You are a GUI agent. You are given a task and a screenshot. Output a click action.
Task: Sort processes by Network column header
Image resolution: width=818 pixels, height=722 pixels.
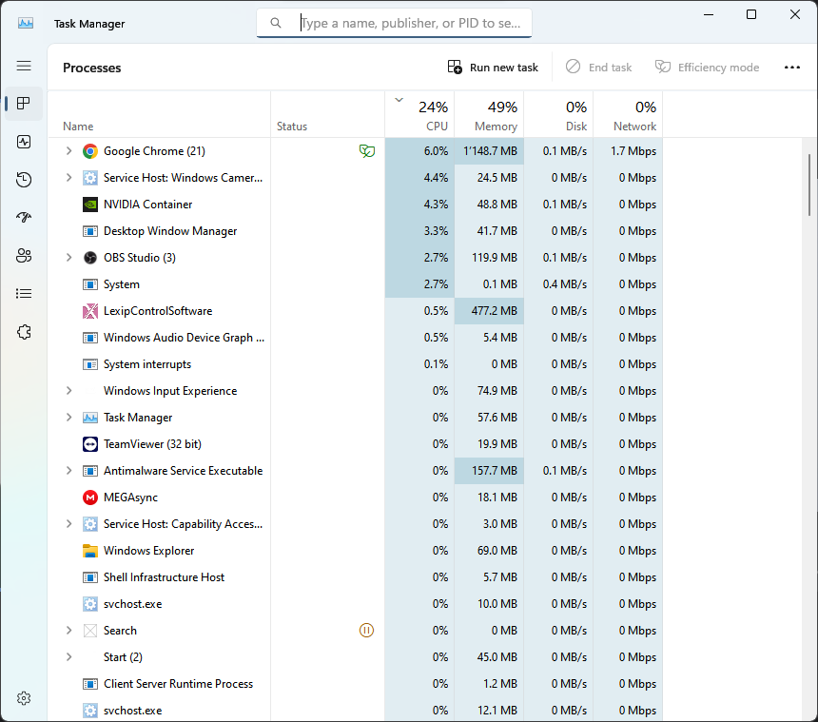tap(628, 115)
